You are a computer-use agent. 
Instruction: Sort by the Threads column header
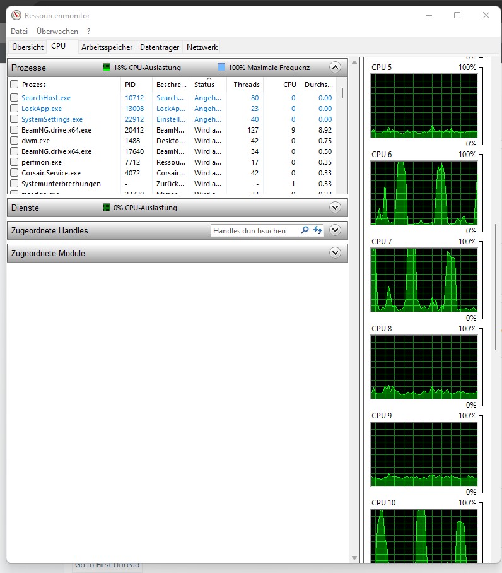(x=245, y=85)
